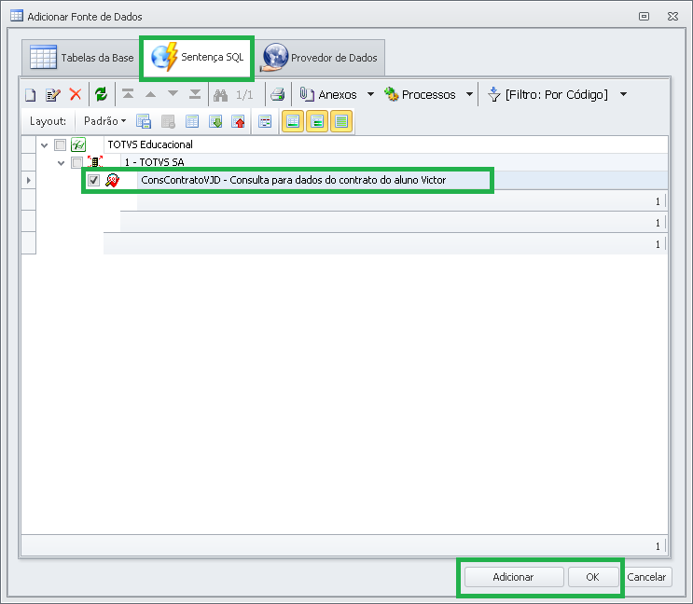693x604 pixels.
Task: Click the plain grid layout icon
Action: tap(192, 121)
